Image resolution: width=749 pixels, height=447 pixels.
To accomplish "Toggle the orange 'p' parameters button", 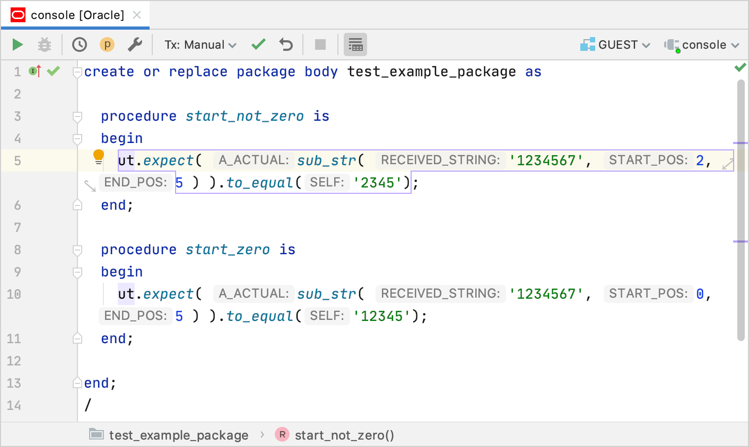I will [x=107, y=44].
